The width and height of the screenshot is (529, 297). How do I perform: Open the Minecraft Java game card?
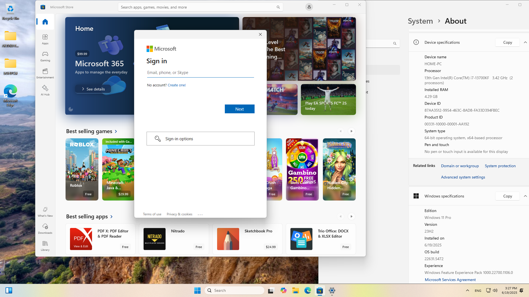118,169
